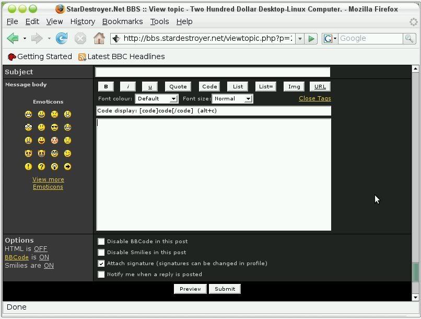Insert the Shocked emoticon with big white eyes
Image resolution: width=421 pixels, height=319 pixels.
[x=28, y=128]
